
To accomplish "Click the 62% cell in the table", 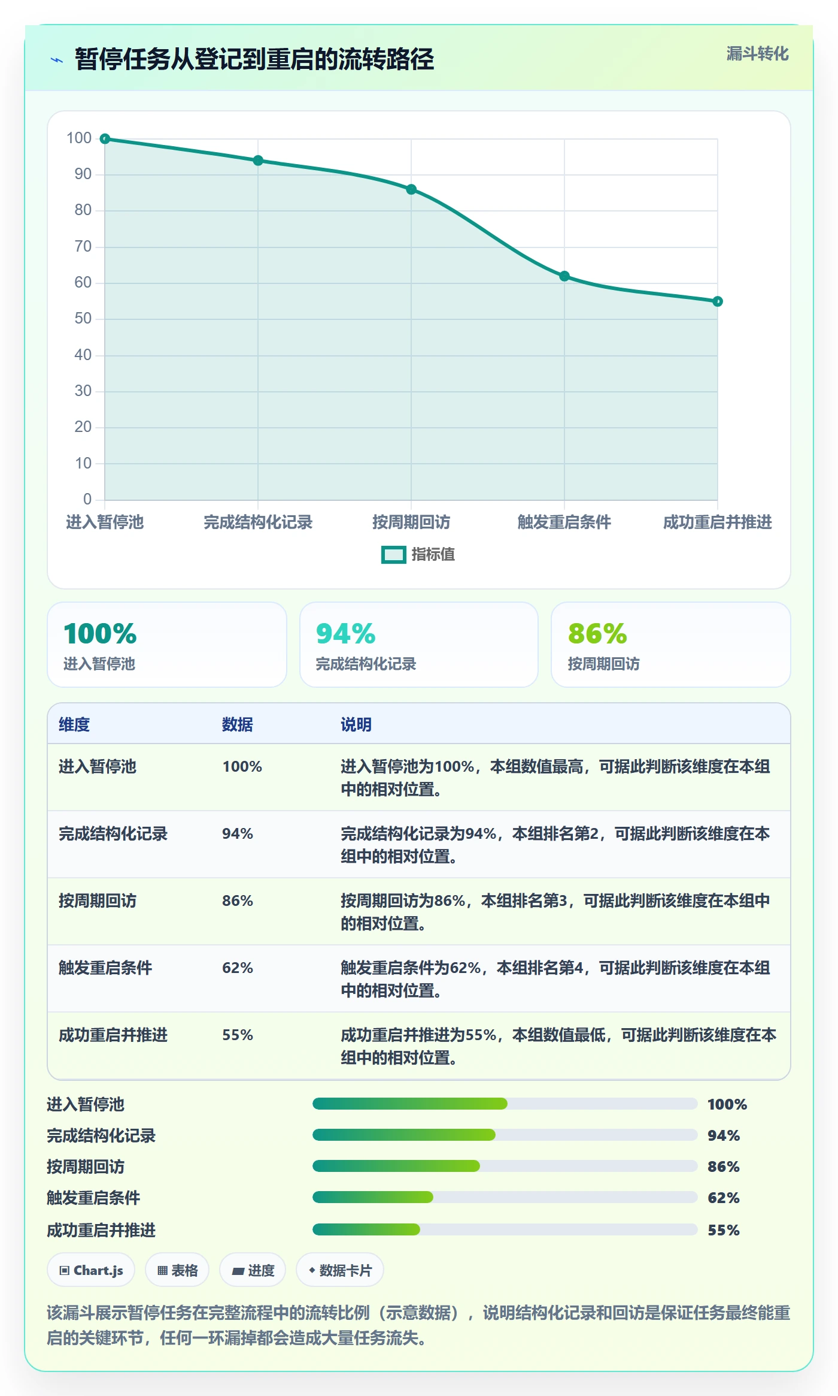I will click(x=238, y=968).
